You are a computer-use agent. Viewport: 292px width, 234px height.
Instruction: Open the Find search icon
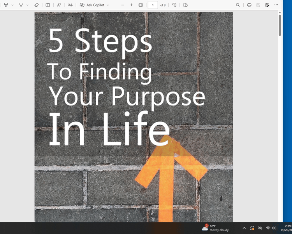point(238,5)
